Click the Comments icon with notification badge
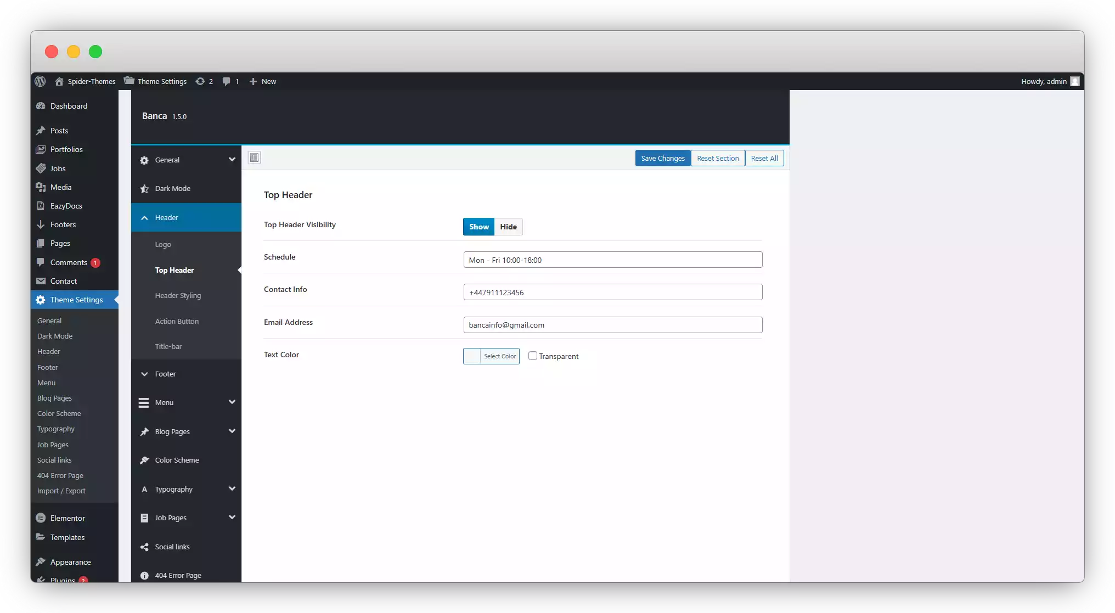 point(69,262)
